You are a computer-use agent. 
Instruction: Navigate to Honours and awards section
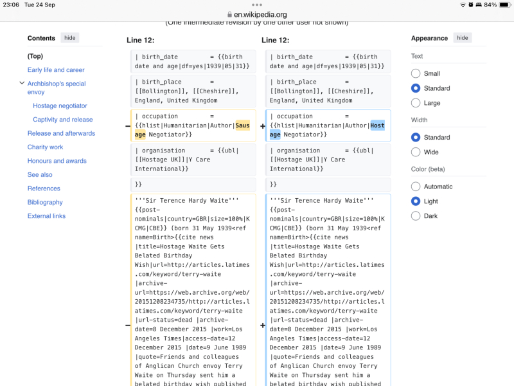coord(57,161)
